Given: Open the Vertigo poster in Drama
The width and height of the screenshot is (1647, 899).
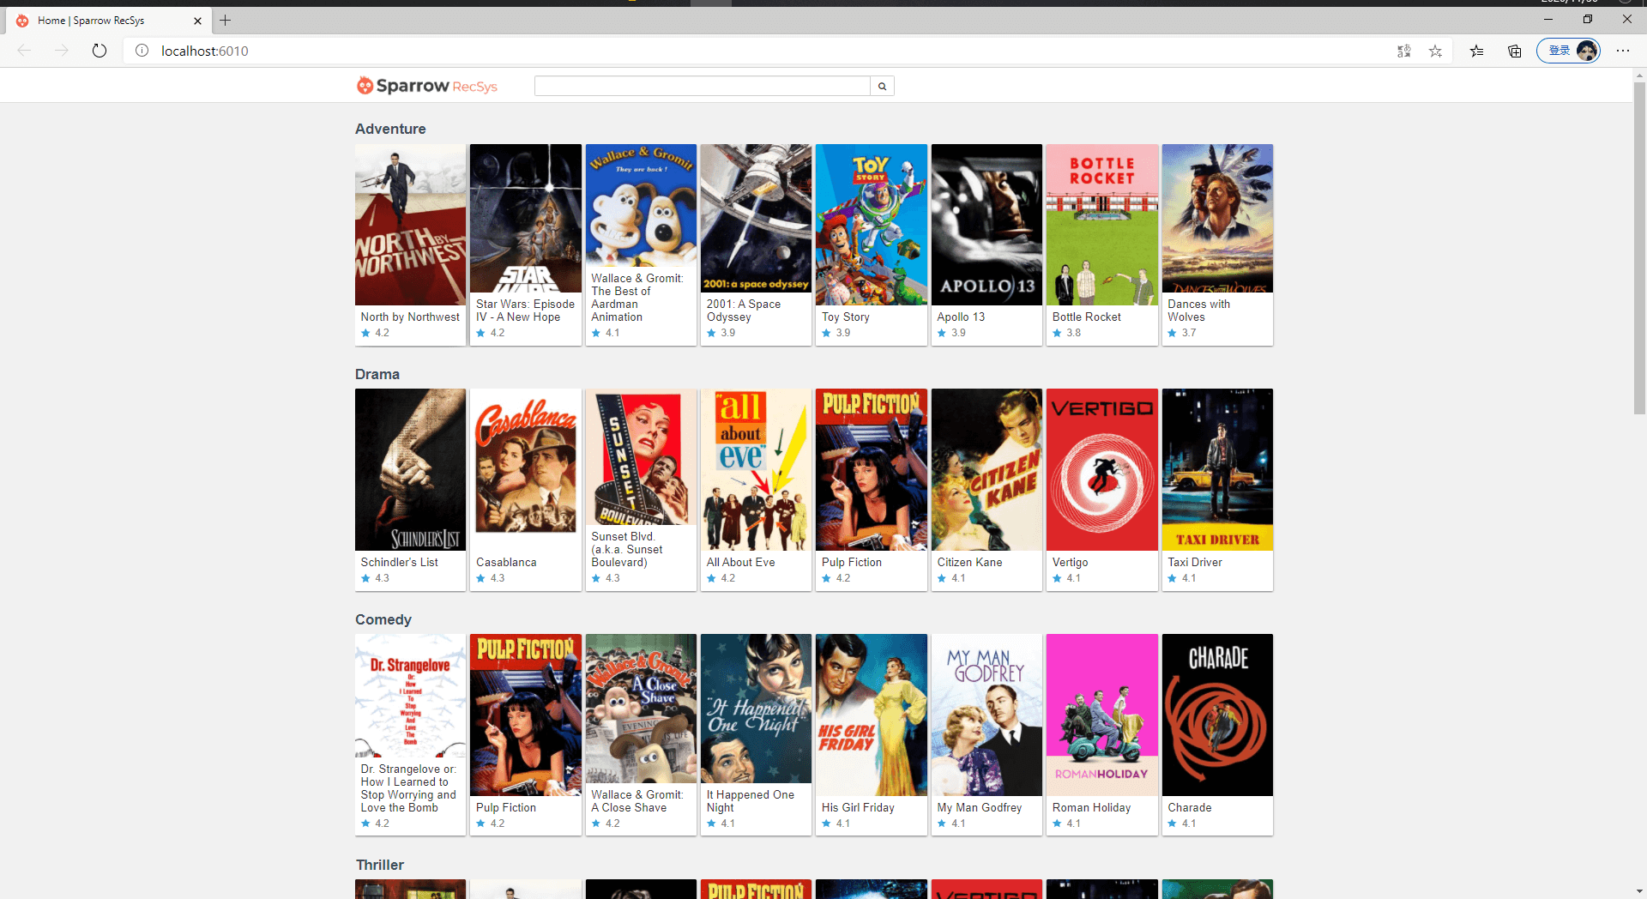Looking at the screenshot, I should (1102, 469).
